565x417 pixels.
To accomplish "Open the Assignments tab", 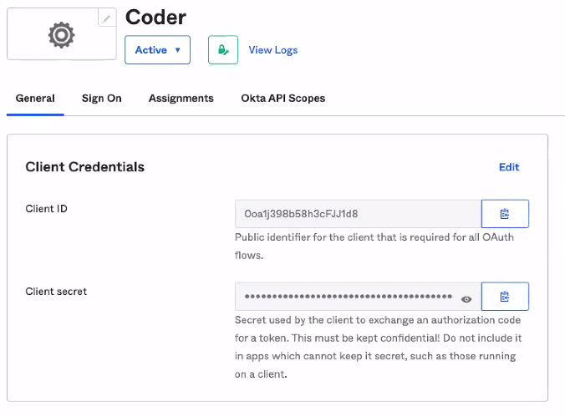I will (x=181, y=99).
